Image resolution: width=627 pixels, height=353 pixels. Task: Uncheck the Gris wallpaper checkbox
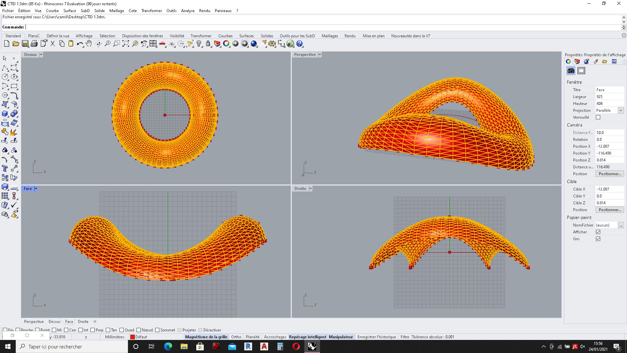pos(598,239)
